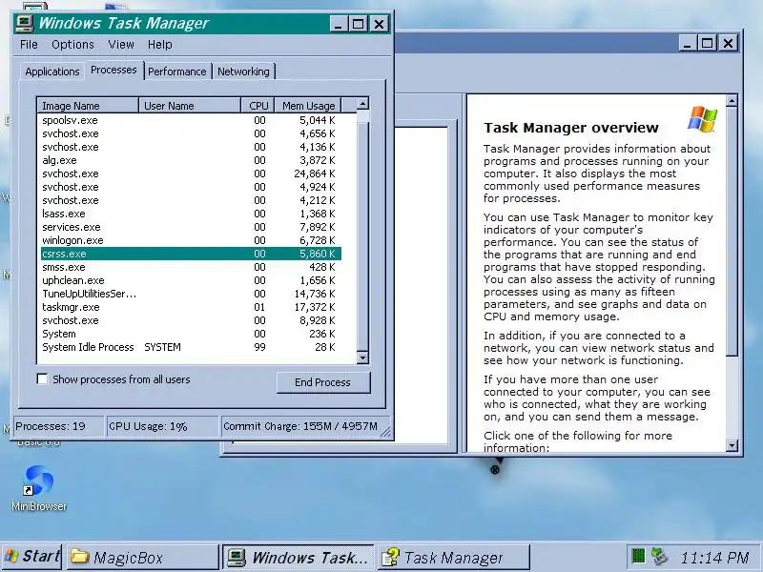The image size is (763, 572).
Task: Select the lsass.exe process
Action: pyautogui.click(x=191, y=214)
